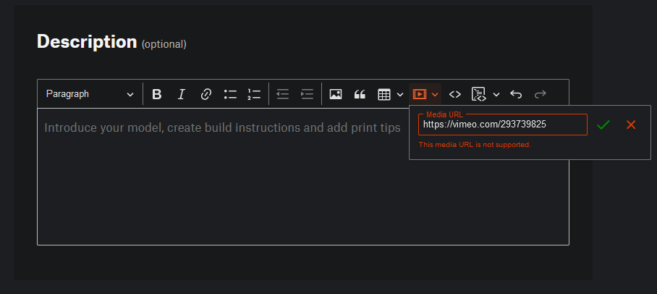Click the 'This media URL is not supported.' message

[475, 145]
